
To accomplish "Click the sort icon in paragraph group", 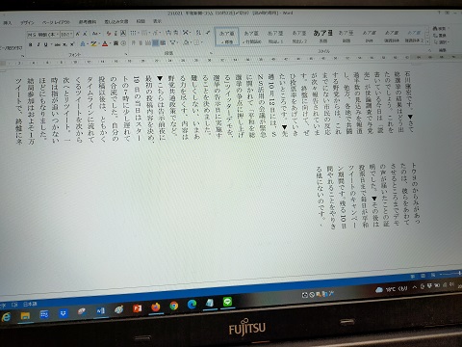I will pos(198,32).
